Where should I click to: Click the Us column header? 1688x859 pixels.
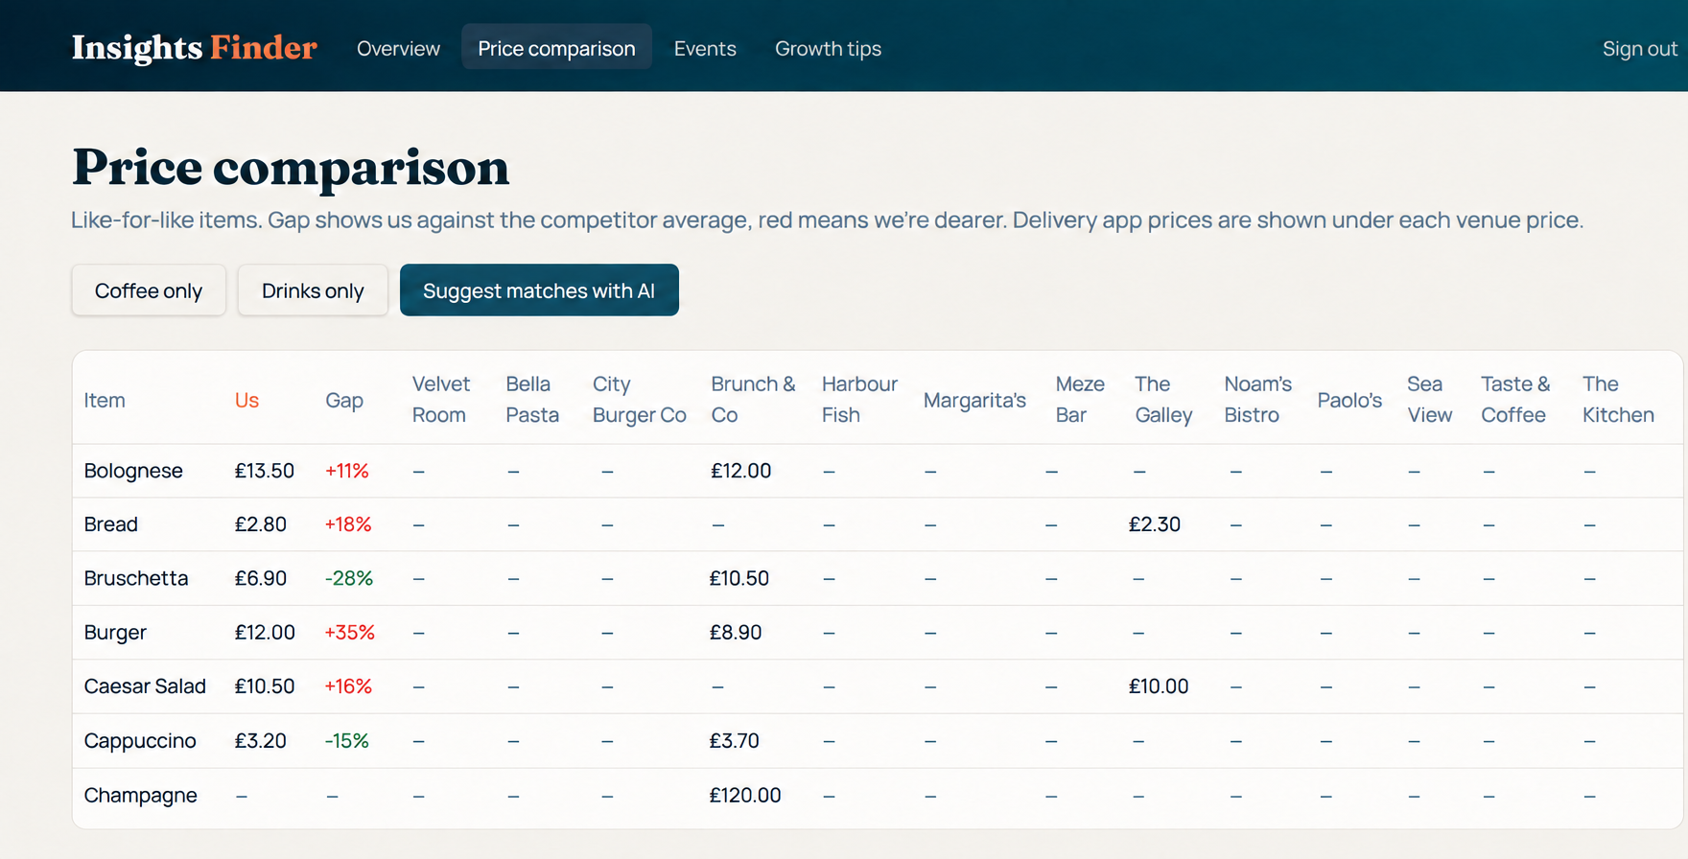tap(246, 400)
